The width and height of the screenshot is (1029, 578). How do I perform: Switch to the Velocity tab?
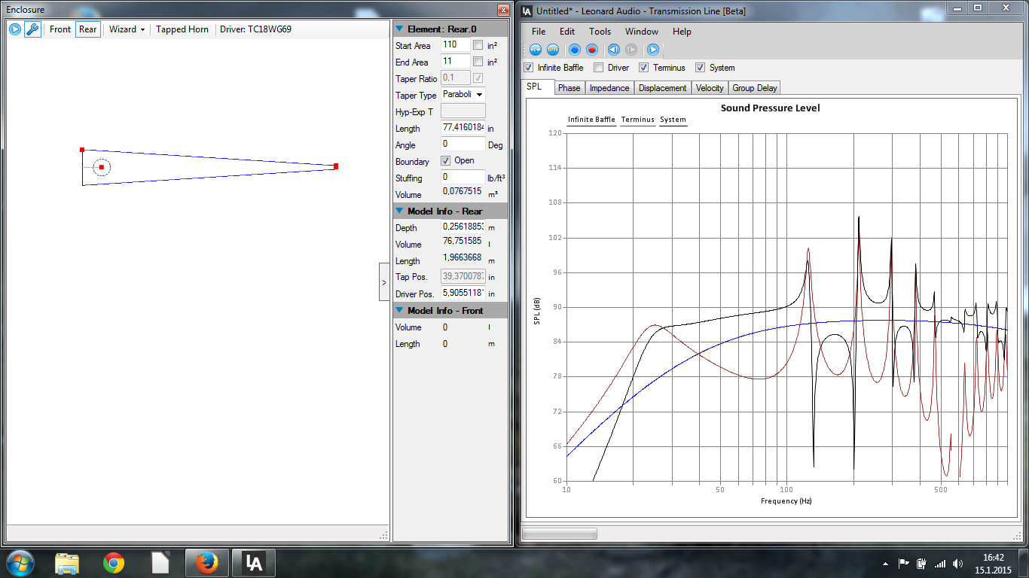point(710,88)
